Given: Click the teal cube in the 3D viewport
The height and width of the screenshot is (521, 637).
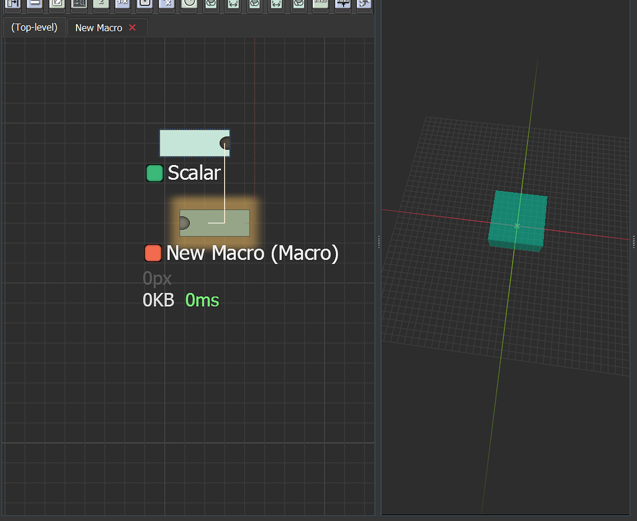Looking at the screenshot, I should [x=518, y=220].
